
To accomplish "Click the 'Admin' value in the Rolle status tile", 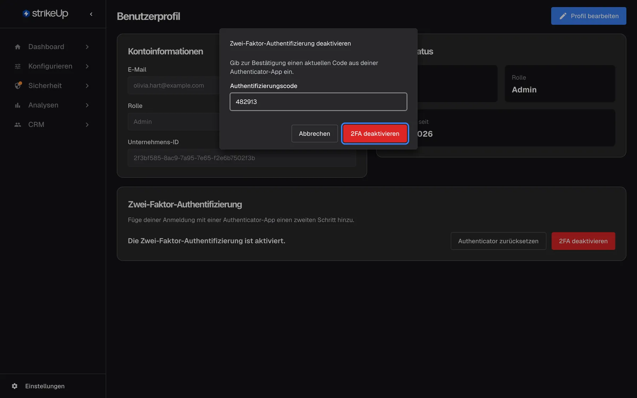I will pyautogui.click(x=524, y=90).
